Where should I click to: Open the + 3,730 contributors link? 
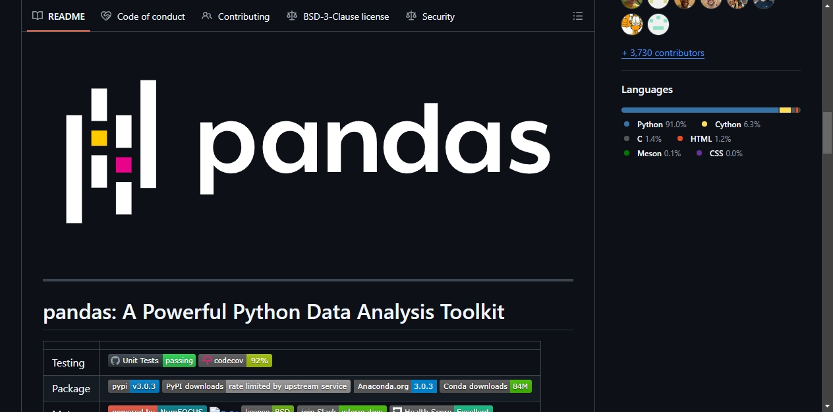[663, 53]
